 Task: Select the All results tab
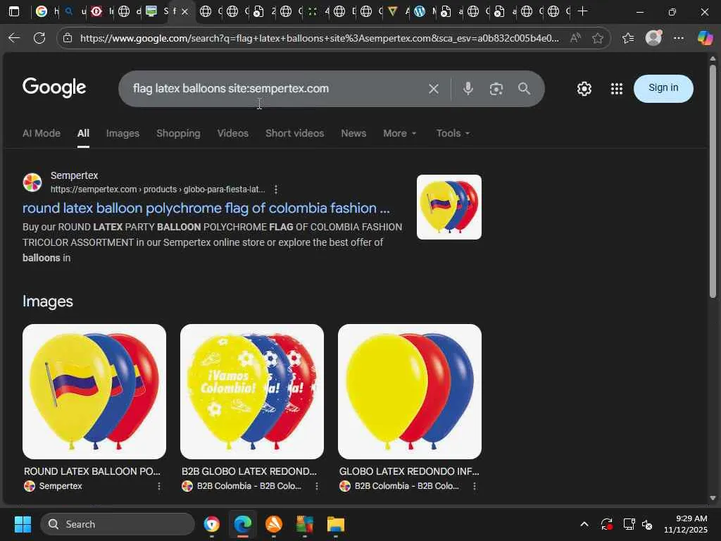click(83, 133)
